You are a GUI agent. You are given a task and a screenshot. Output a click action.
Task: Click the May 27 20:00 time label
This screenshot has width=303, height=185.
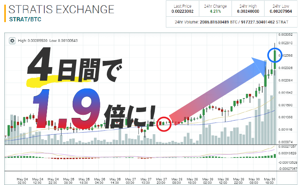[161, 181]
